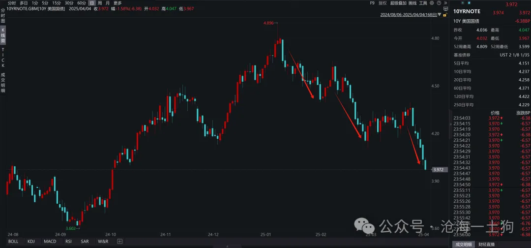
Task: Open the chart settings gear icon
Action: (433, 3)
